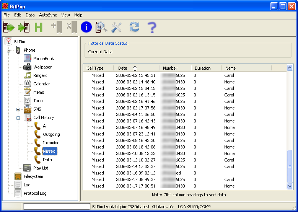
Task: Open the AutoSync menu
Action: 48,15
